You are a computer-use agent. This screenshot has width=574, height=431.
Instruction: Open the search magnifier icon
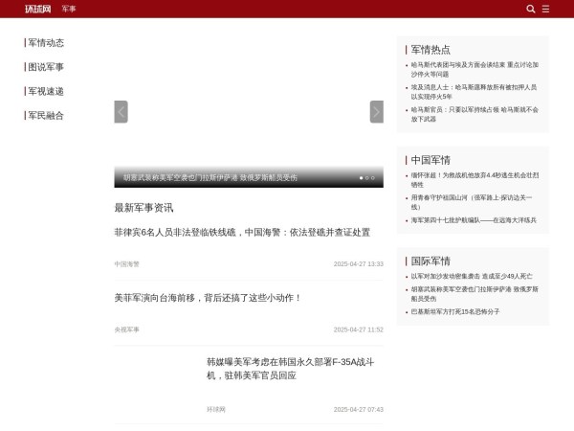[x=531, y=9]
